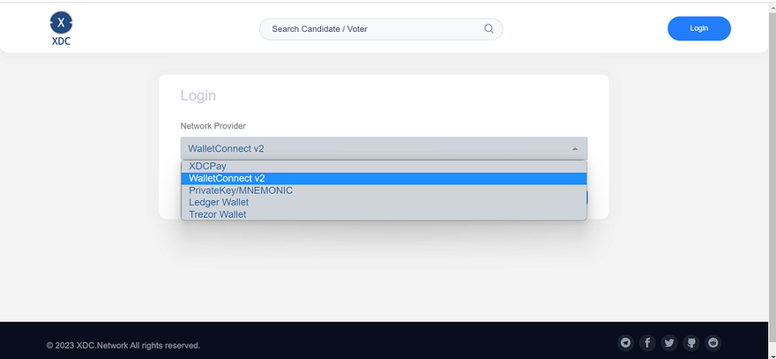Collapse the dropdown using its arrow
The image size is (776, 359).
[x=575, y=149]
